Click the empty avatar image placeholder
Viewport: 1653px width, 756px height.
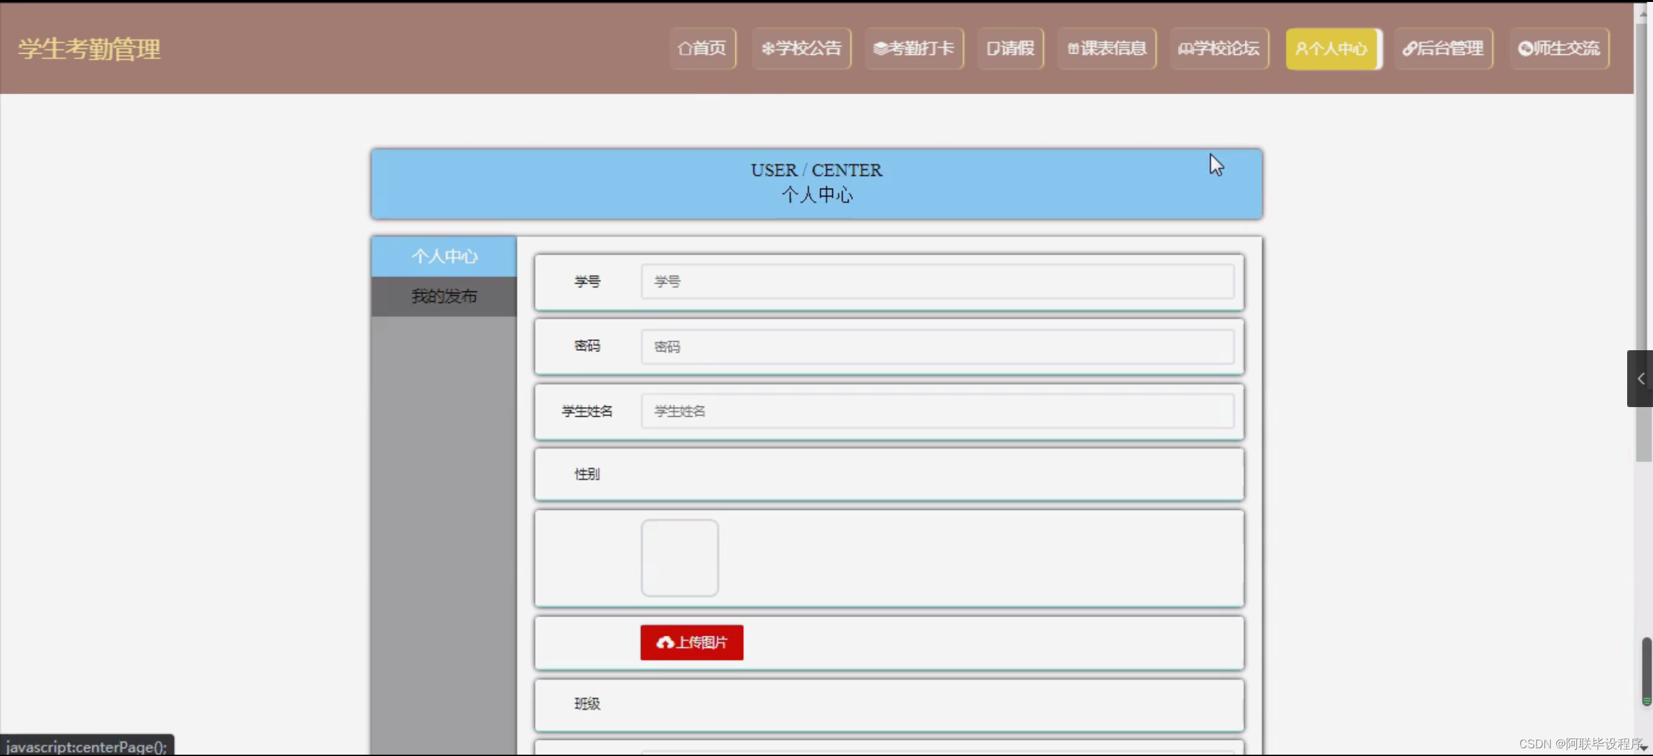click(679, 557)
